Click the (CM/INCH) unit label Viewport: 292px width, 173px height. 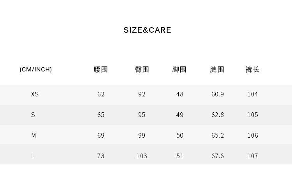(36, 70)
